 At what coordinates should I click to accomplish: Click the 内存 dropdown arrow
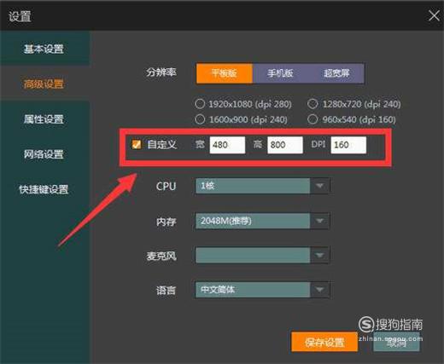[x=319, y=221]
